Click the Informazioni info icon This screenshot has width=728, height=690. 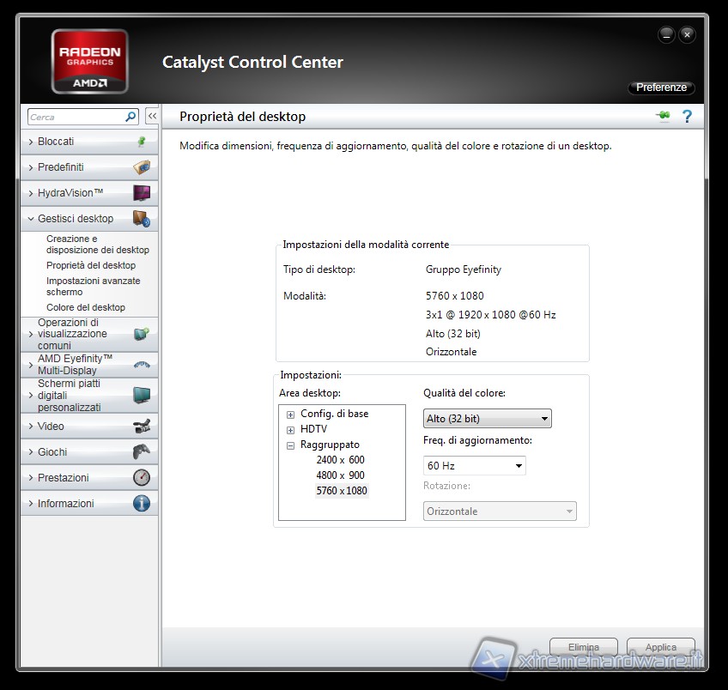click(142, 503)
